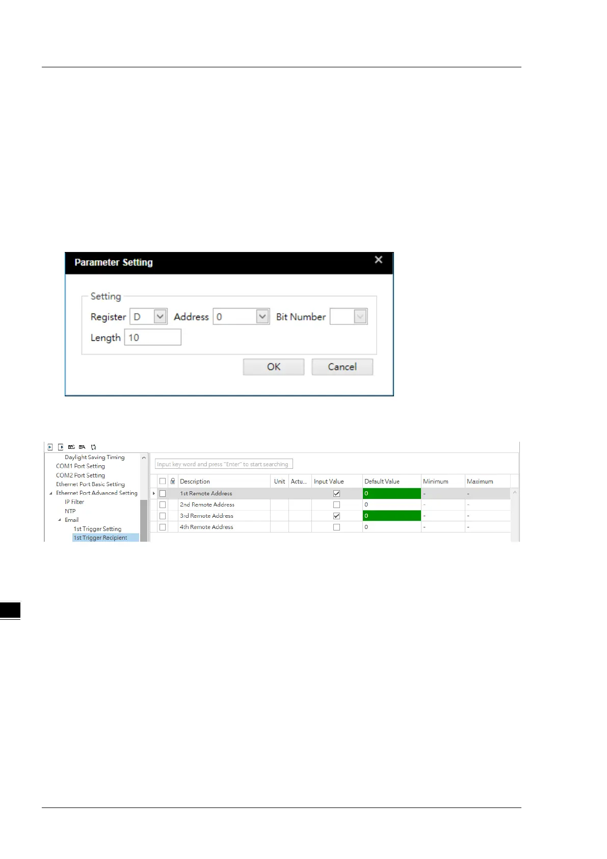The height and width of the screenshot is (859, 607).
Task: Select IP Filter in tree
Action: [74, 502]
